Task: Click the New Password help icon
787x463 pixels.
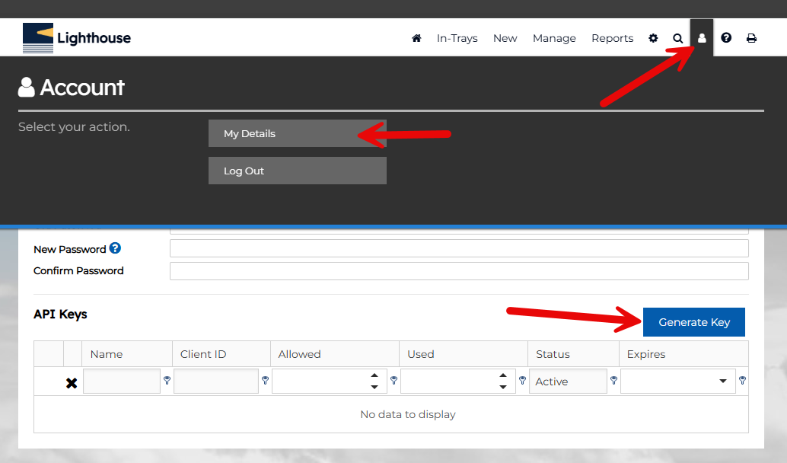Action: (115, 248)
